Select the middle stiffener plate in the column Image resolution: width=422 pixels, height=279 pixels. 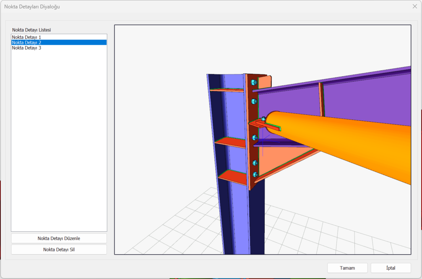click(231, 142)
